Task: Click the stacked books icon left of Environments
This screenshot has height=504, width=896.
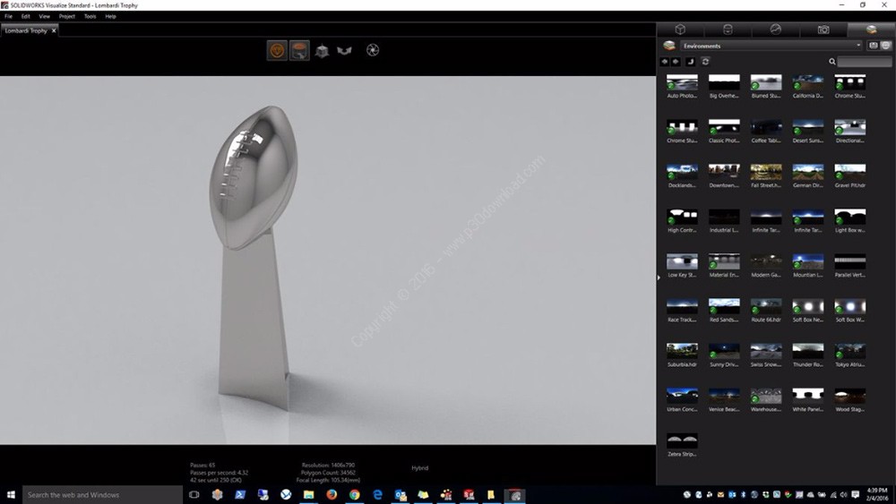Action: click(x=669, y=46)
